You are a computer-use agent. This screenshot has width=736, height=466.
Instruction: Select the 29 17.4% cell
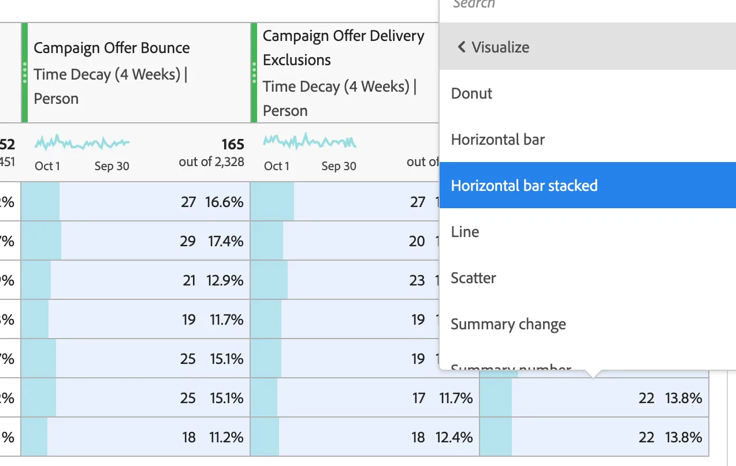pyautogui.click(x=136, y=241)
